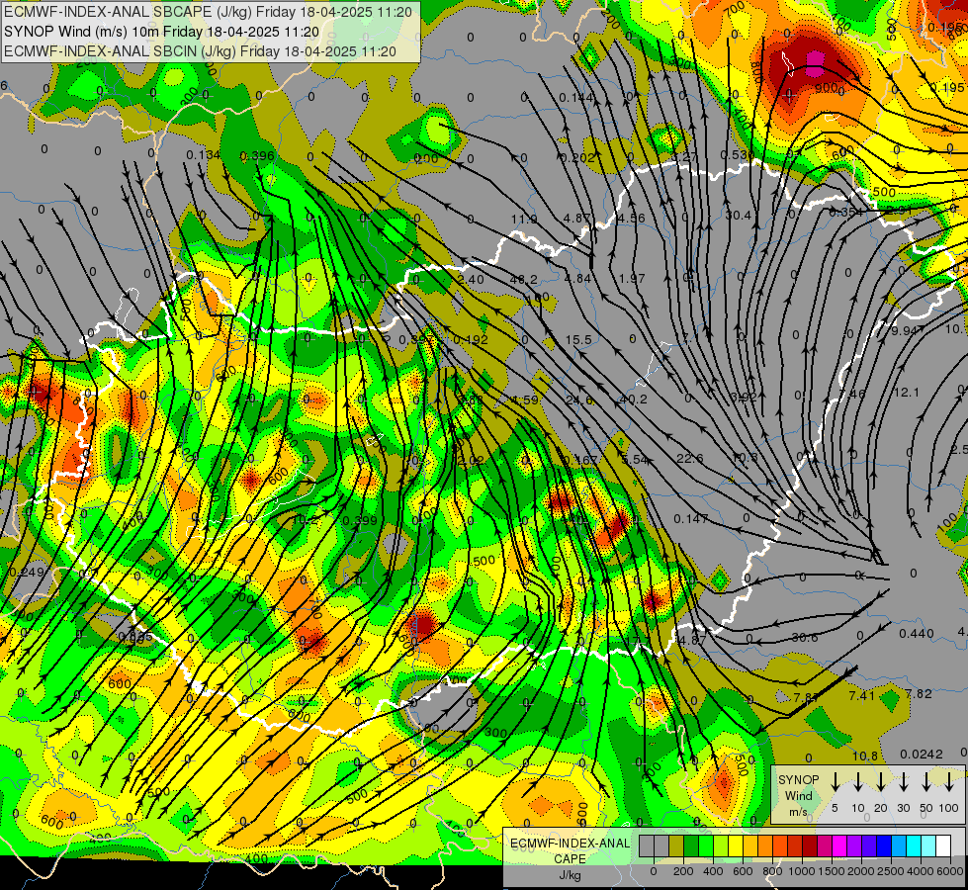Click the 100 m/s wind arrow in legend
Image resolution: width=968 pixels, height=890 pixels.
pos(949,782)
